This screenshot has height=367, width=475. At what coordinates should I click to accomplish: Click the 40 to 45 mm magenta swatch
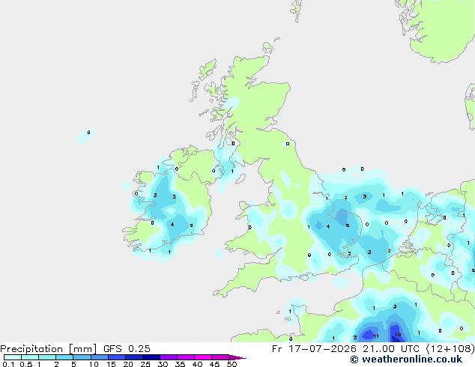click(203, 357)
